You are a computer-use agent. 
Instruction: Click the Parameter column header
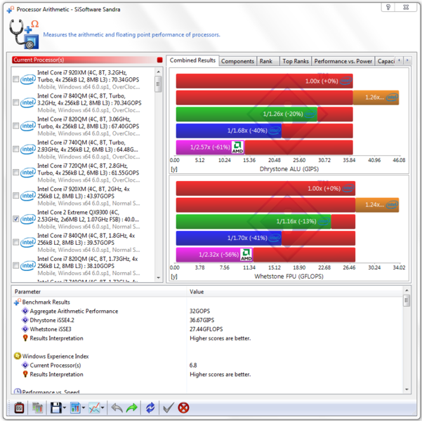pos(99,292)
